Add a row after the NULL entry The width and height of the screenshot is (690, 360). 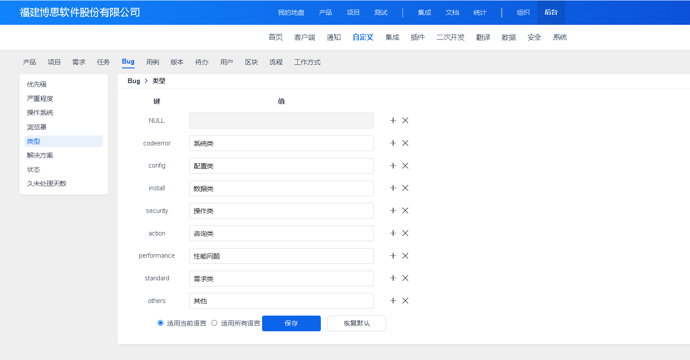tap(393, 121)
